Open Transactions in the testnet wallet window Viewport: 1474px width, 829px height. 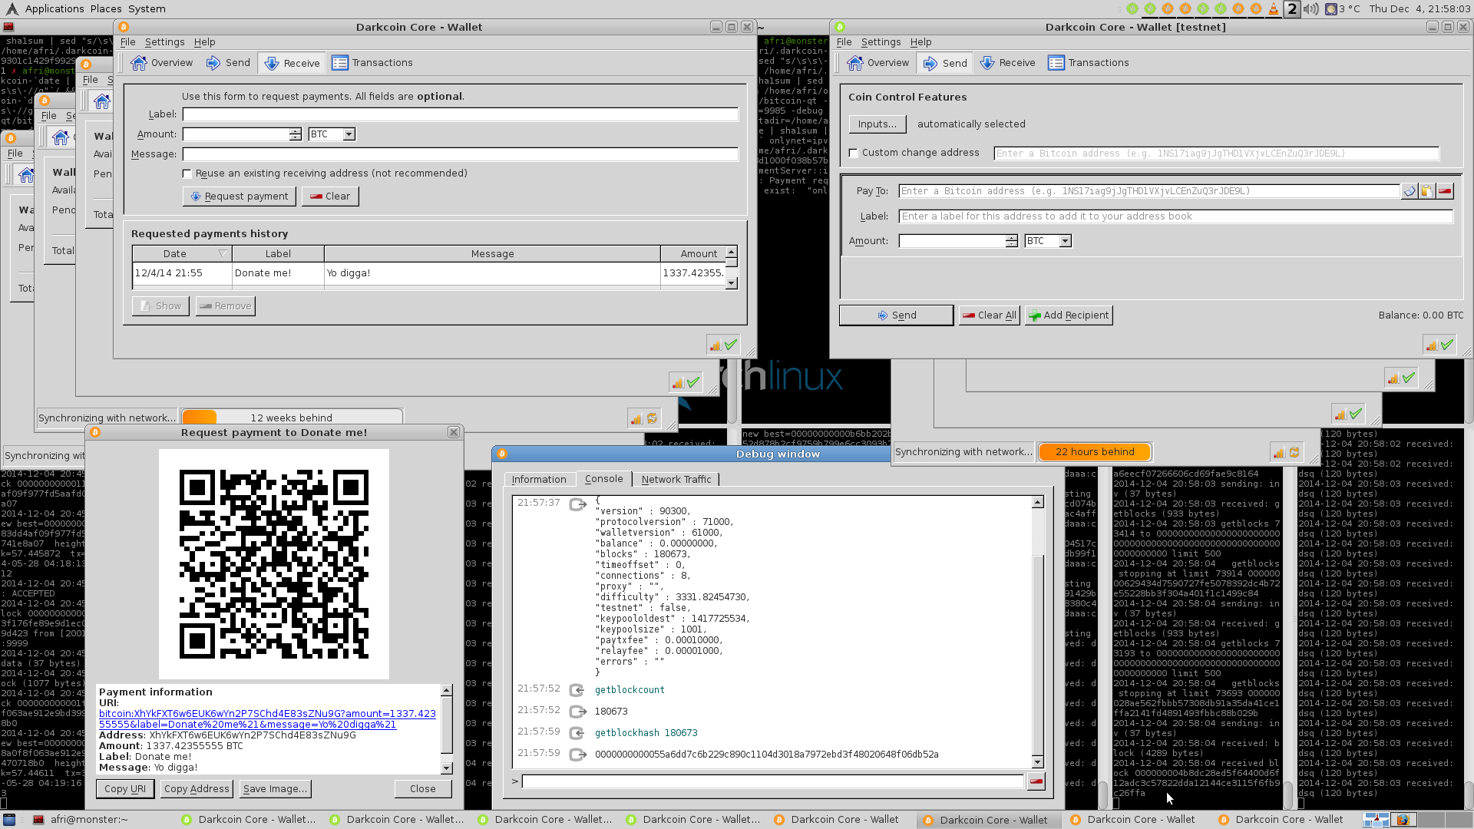click(1089, 63)
